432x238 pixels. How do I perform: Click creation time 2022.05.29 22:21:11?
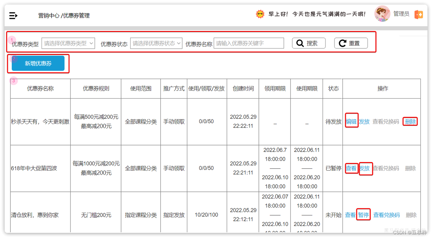click(243, 168)
